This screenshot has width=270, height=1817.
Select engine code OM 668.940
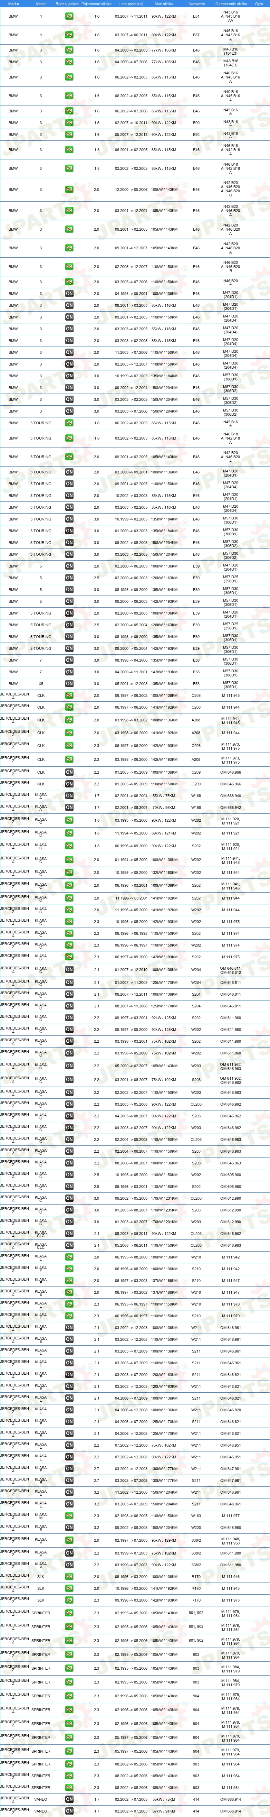click(231, 796)
